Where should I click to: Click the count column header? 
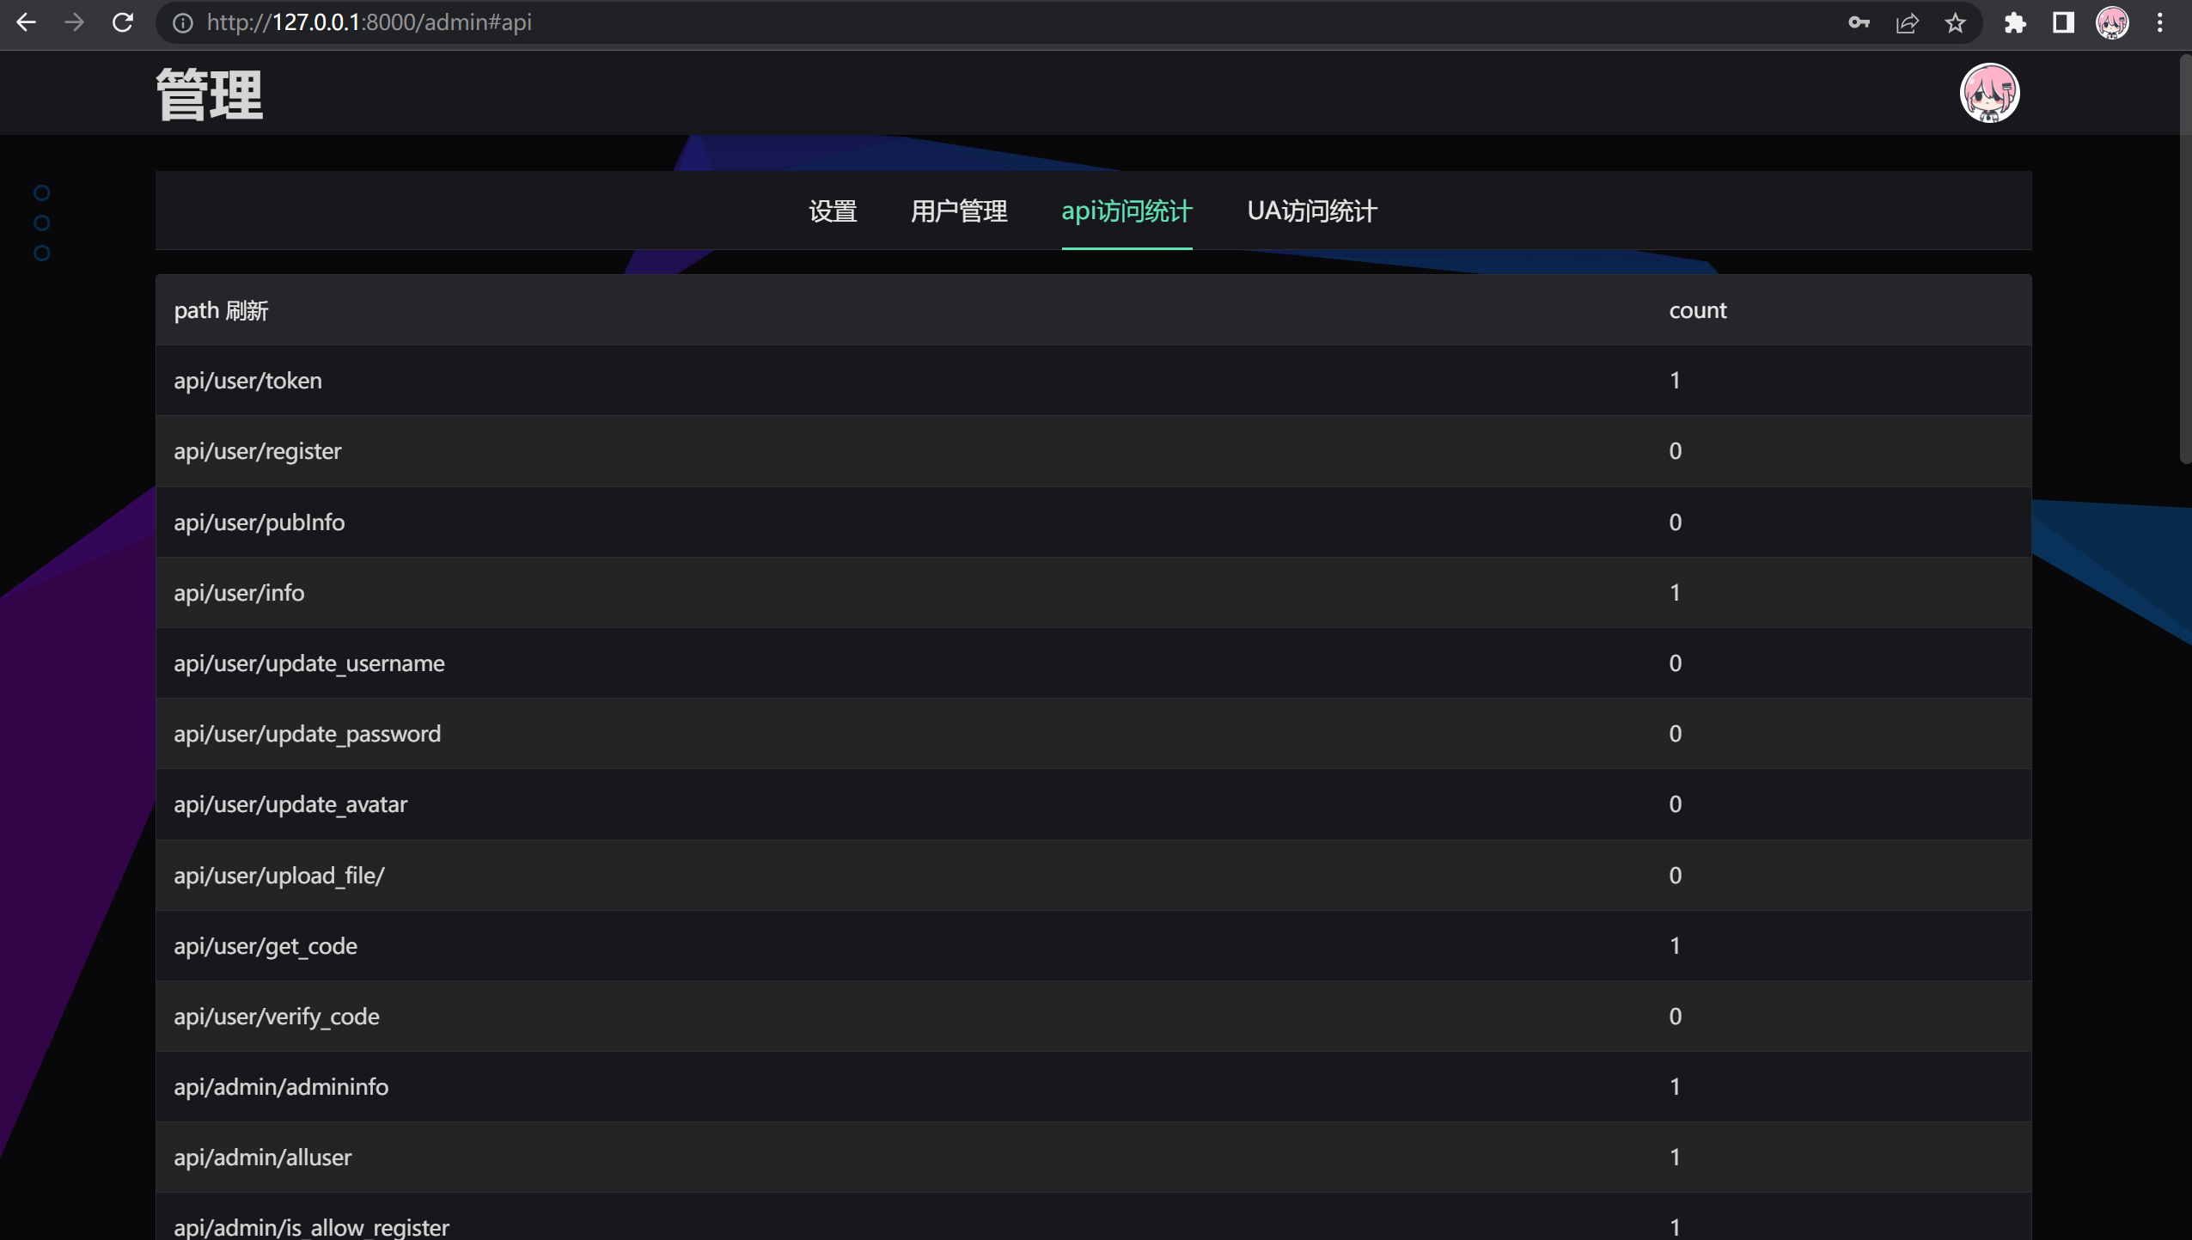[x=1697, y=310]
